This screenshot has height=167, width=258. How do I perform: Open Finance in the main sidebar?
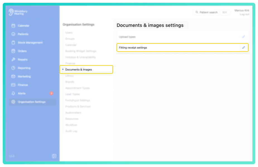(x=23, y=85)
